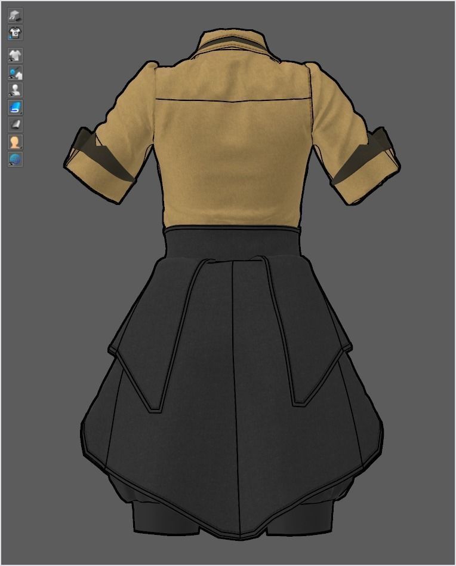Screen dimensions: 456x566
Task: Click the t-shirt with blue dot icon
Action: pos(15,33)
